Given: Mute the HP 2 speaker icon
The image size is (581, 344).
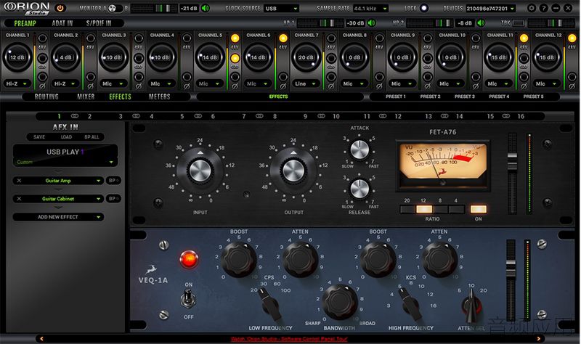Looking at the screenshot, I should (x=481, y=23).
